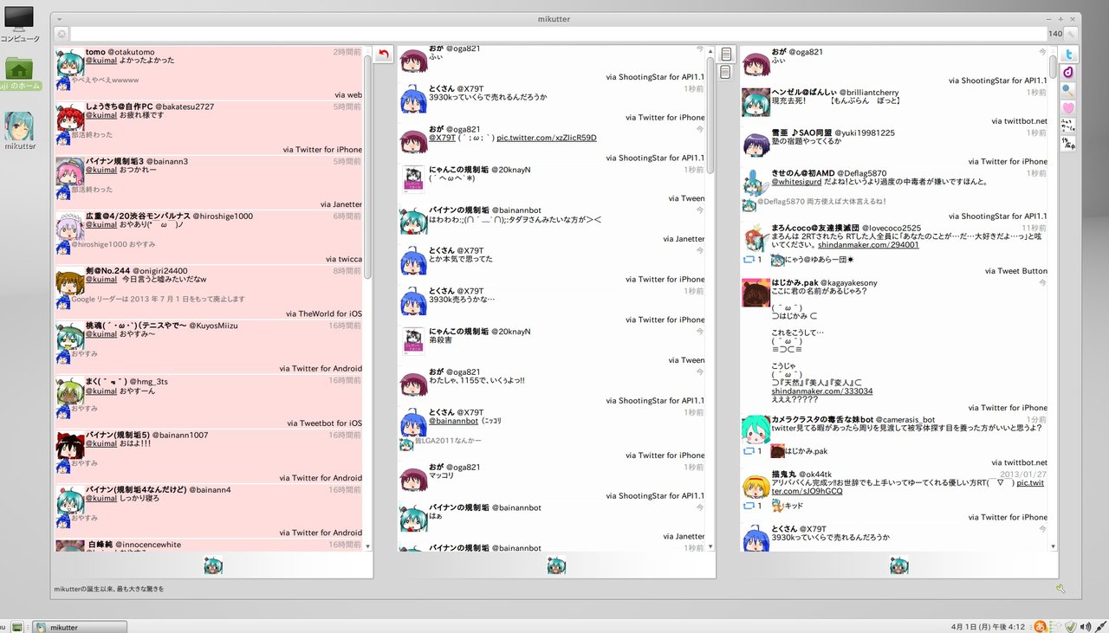Click 広重@4/20渋谷モンパルナス avatar
Viewport: 1109px width, 633px height.
point(69,227)
